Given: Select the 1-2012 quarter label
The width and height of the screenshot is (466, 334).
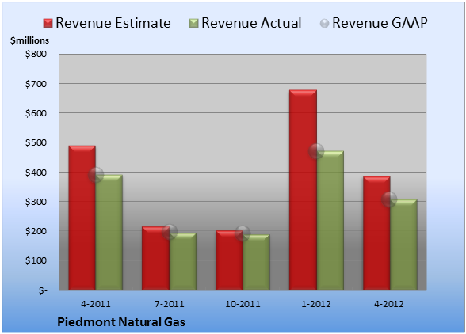Looking at the screenshot, I should click(x=316, y=304).
